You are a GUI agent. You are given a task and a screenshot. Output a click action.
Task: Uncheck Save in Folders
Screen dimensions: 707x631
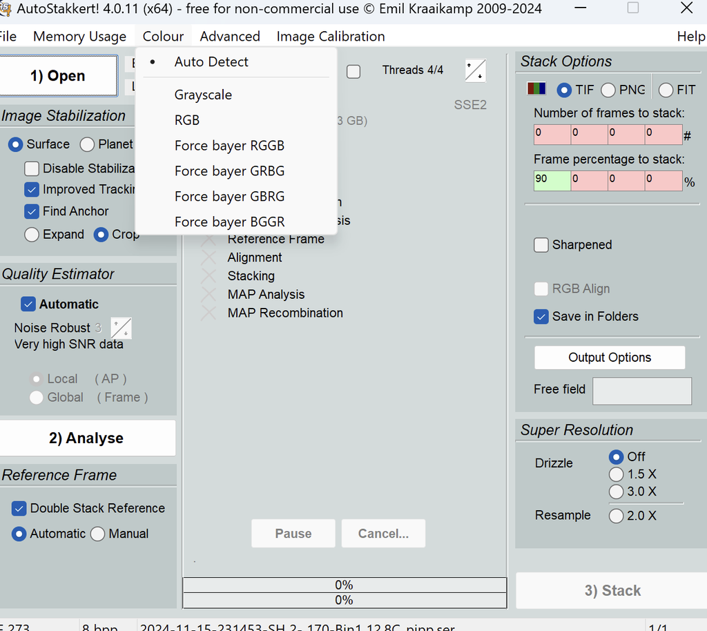[541, 316]
